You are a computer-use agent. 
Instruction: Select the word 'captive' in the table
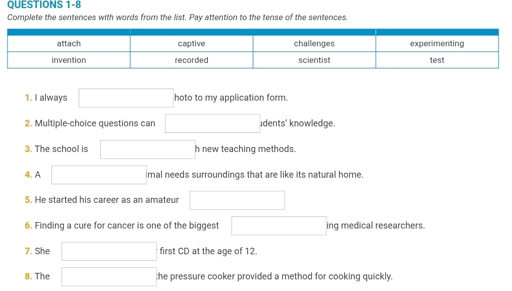(x=192, y=44)
